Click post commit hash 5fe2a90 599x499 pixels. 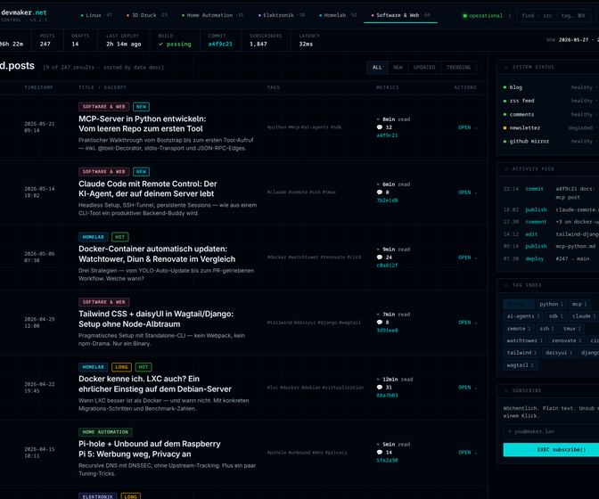387,460
